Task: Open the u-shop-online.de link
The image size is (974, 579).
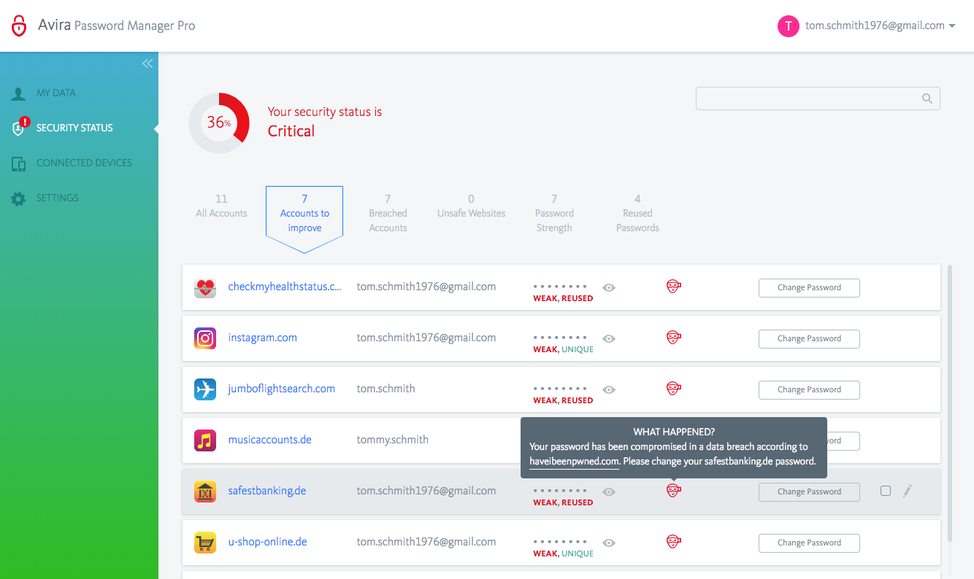Action: coord(267,542)
